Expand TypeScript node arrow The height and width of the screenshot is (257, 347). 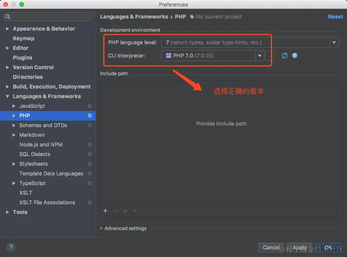pos(14,183)
